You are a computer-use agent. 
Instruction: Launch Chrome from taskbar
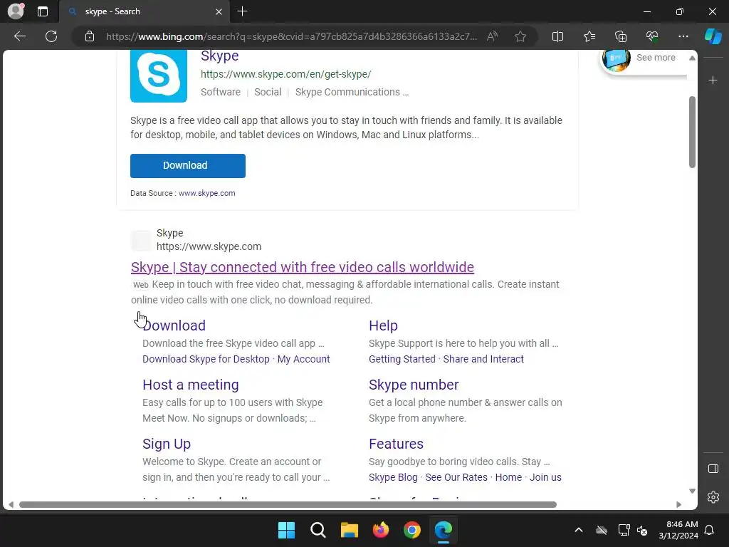click(412, 530)
